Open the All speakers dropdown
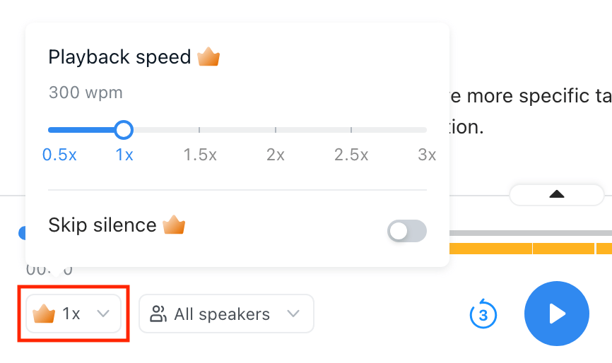Image resolution: width=612 pixels, height=363 pixels. coord(226,314)
